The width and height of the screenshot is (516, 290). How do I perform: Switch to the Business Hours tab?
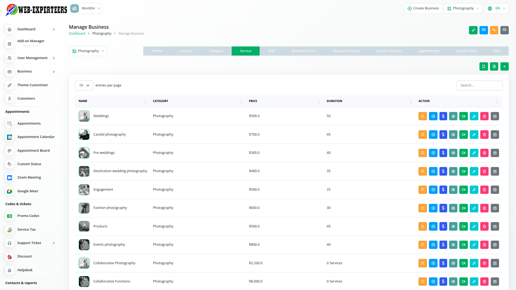tap(304, 51)
